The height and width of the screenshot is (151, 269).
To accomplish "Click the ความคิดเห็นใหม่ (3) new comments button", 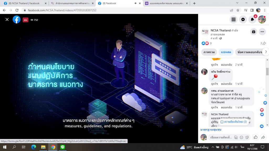I will (234, 122).
